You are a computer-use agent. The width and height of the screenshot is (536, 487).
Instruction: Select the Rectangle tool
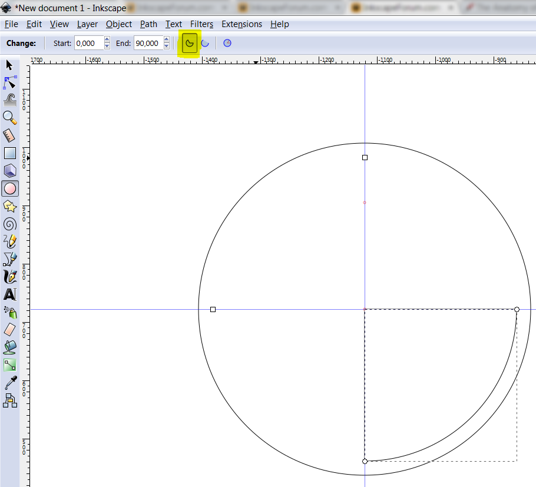(x=9, y=153)
